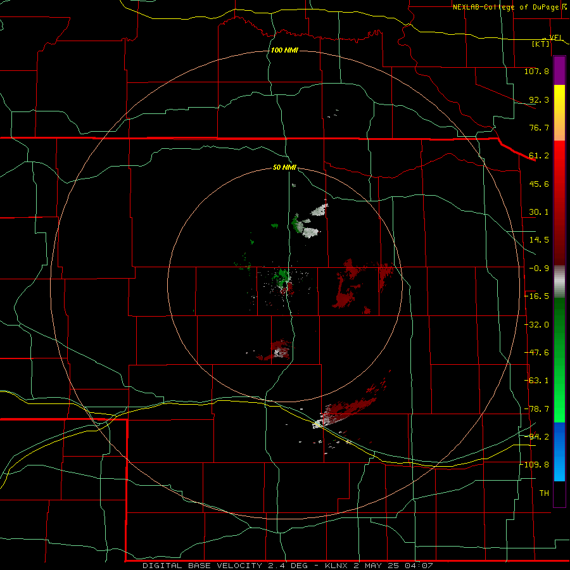Click the TH label on the scale

coord(544,493)
